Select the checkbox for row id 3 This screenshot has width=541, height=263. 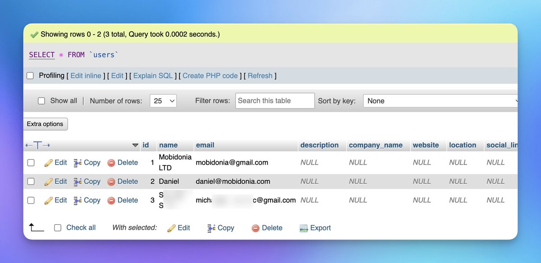pyautogui.click(x=31, y=201)
